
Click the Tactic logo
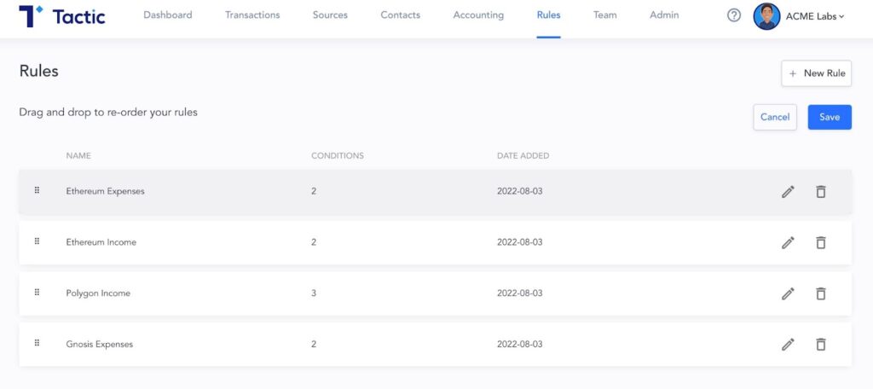[x=61, y=16]
